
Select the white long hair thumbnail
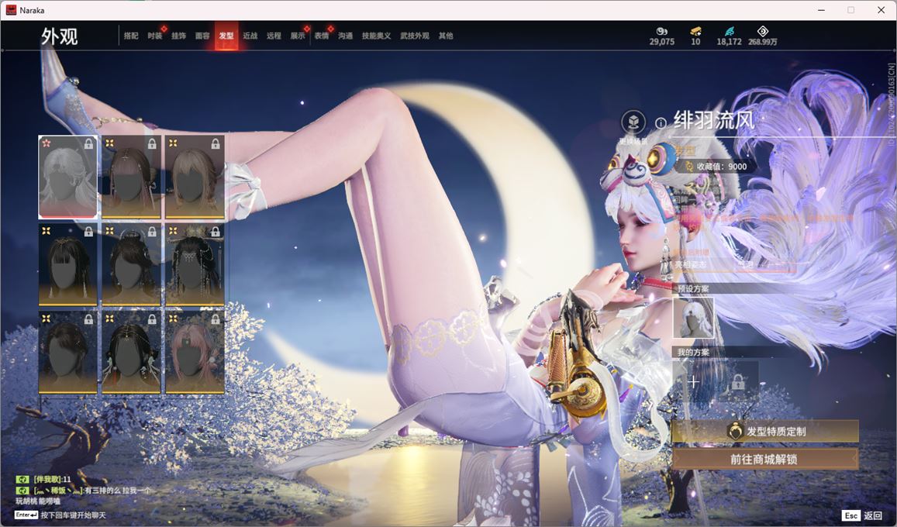pyautogui.click(x=67, y=177)
